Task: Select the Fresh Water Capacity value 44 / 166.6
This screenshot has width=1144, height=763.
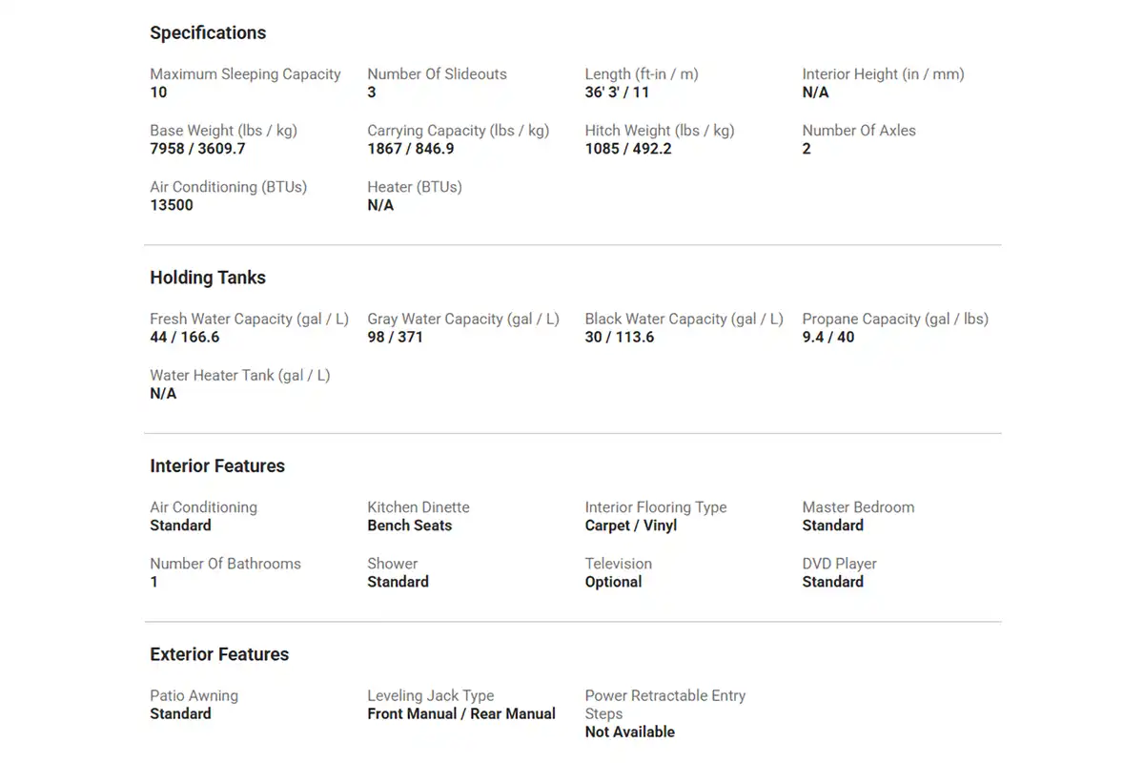Action: [x=185, y=337]
